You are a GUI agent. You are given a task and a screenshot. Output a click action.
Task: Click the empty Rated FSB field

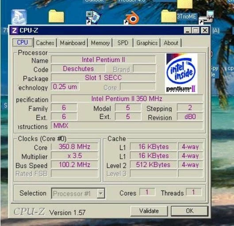point(74,173)
